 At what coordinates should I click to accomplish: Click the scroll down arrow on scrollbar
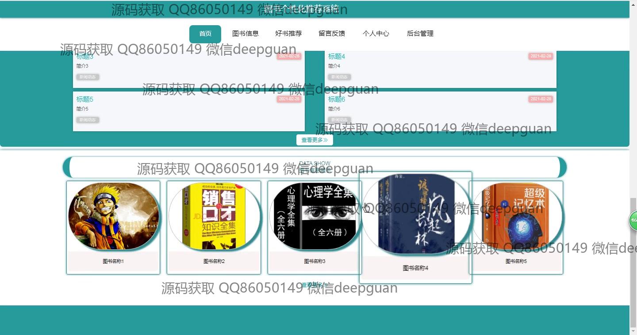point(633,331)
